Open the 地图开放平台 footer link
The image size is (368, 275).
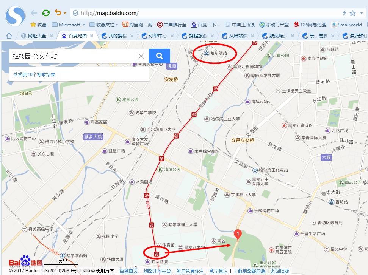[157, 271]
